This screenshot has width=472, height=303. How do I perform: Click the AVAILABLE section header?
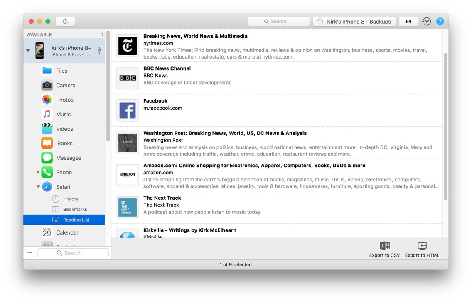[x=39, y=34]
